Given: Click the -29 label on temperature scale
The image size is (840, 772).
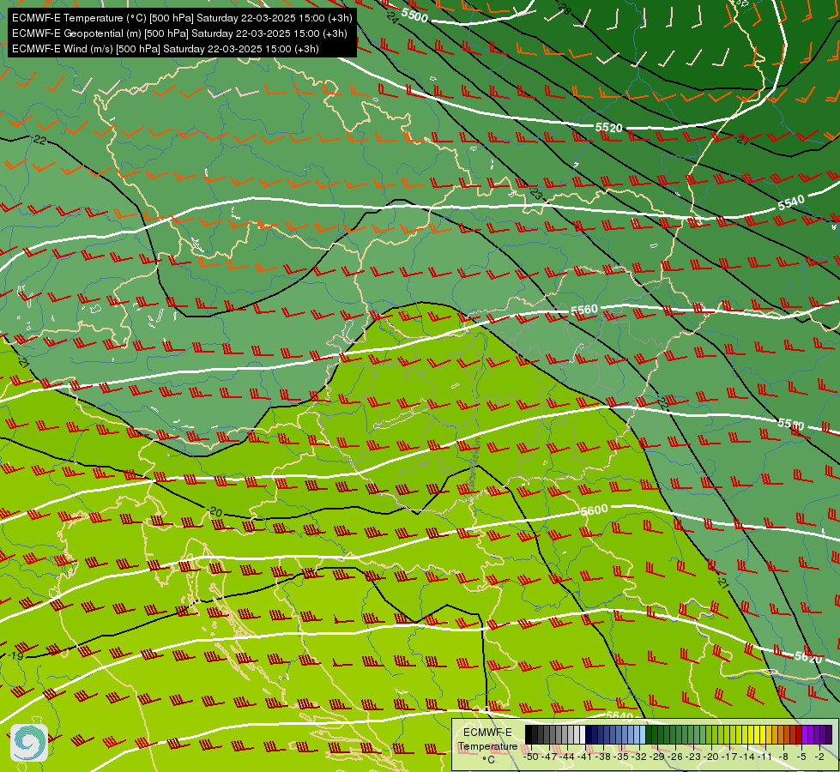Looking at the screenshot, I should [x=656, y=757].
